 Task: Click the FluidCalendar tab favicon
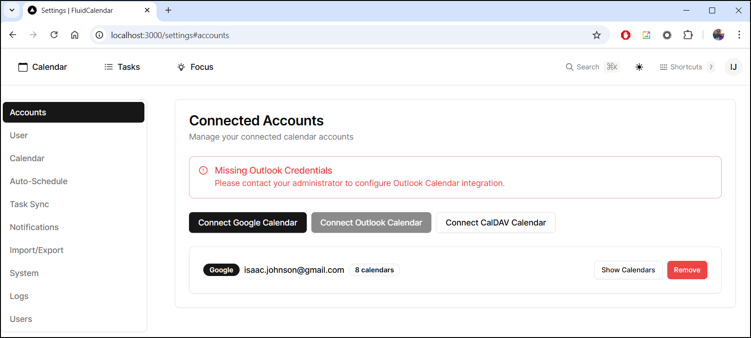click(32, 10)
